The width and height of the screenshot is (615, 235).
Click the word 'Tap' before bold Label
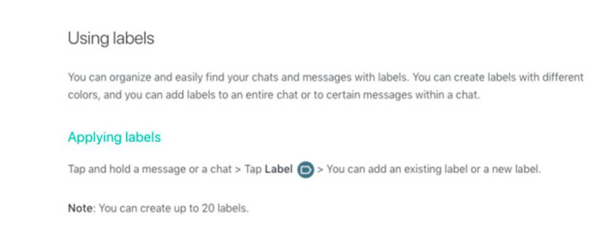tap(253, 170)
